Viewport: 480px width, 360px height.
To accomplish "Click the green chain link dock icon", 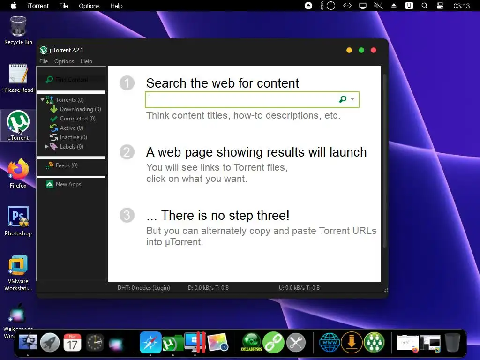I will click(273, 342).
